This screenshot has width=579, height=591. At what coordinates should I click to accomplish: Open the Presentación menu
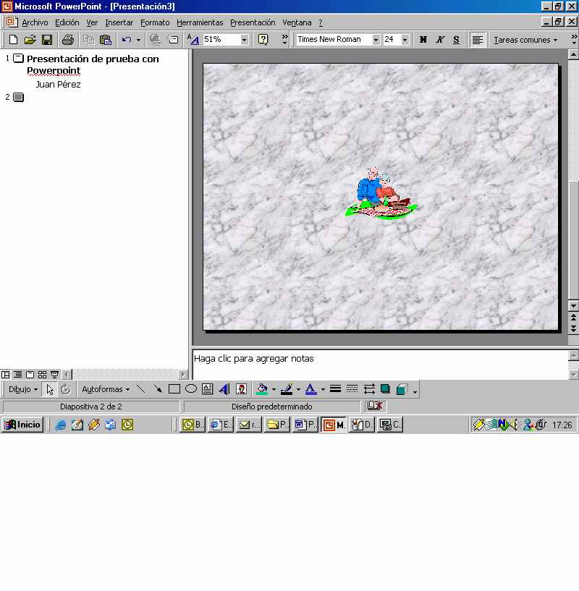click(253, 22)
